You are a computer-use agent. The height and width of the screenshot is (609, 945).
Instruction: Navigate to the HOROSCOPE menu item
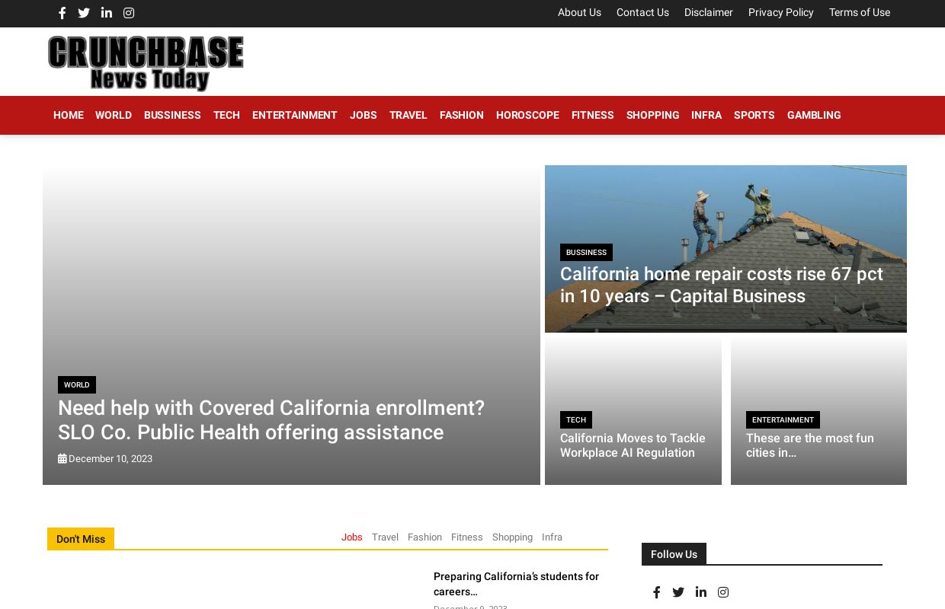[527, 115]
